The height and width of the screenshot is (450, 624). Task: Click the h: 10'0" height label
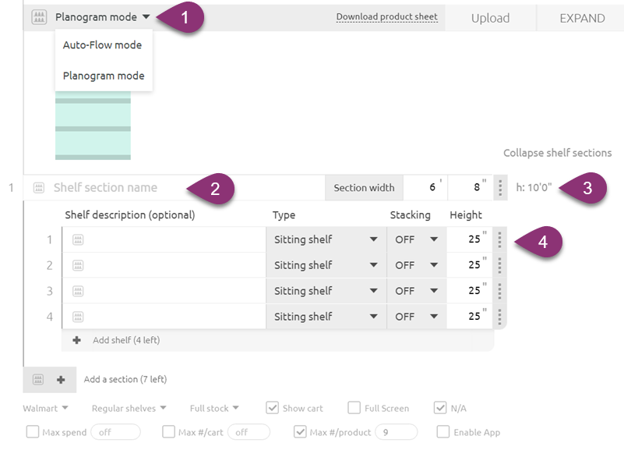coord(534,187)
